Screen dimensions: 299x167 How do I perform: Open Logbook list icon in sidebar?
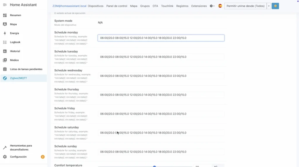pos(5,42)
